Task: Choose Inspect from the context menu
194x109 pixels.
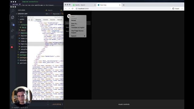Action: coord(78,33)
